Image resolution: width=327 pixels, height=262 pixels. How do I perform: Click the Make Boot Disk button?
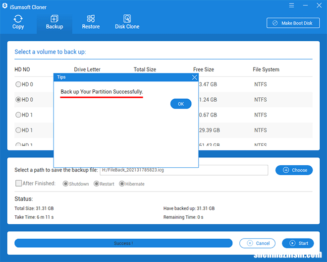click(293, 23)
